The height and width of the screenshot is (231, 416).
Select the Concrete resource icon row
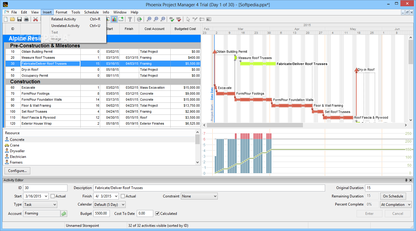coord(99,140)
